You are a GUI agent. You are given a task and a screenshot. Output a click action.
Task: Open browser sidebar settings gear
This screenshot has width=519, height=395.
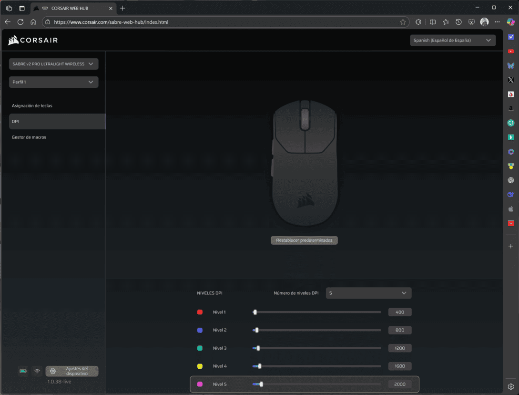click(x=511, y=386)
